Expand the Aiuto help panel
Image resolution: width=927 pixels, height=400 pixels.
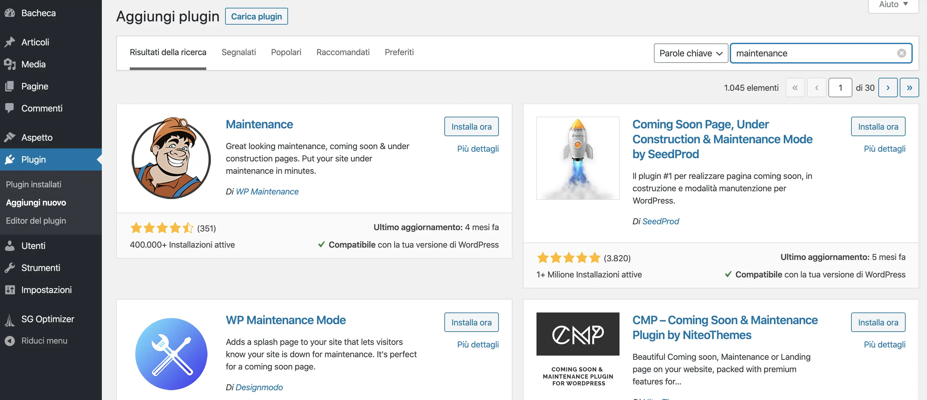tap(893, 5)
